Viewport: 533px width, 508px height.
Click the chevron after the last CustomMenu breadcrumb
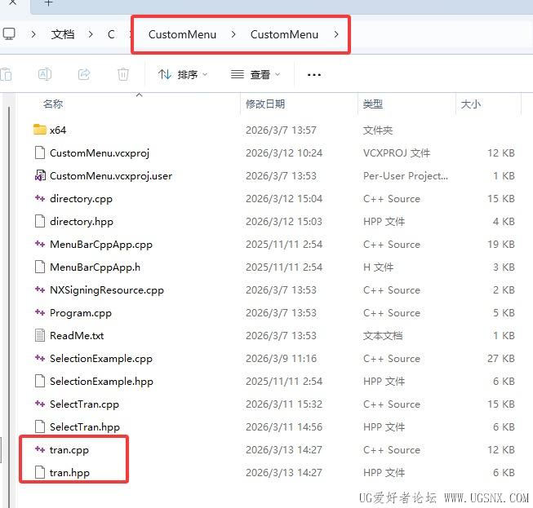[x=336, y=34]
